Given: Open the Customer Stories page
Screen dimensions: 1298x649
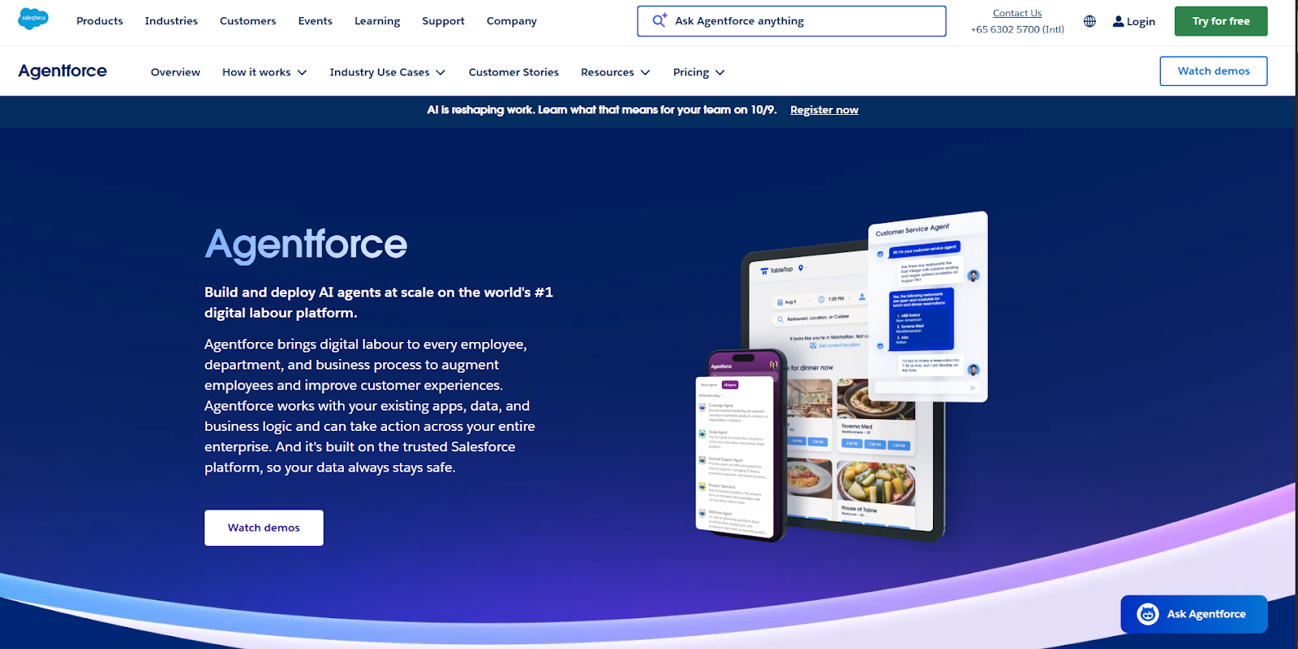Looking at the screenshot, I should (514, 72).
